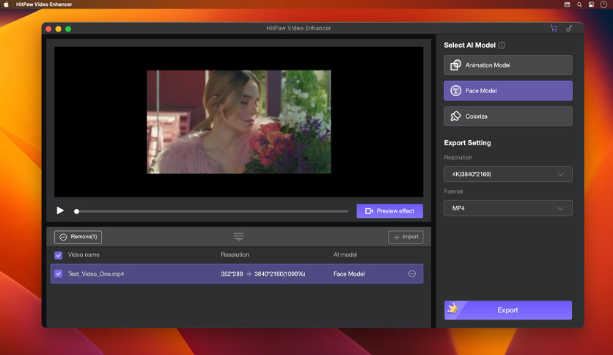Select the Animation Model option
The image size is (613, 355).
pos(508,65)
